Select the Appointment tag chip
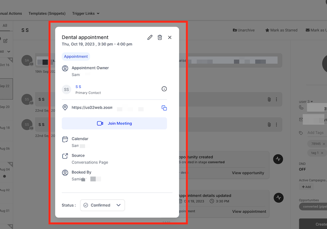 pos(76,57)
